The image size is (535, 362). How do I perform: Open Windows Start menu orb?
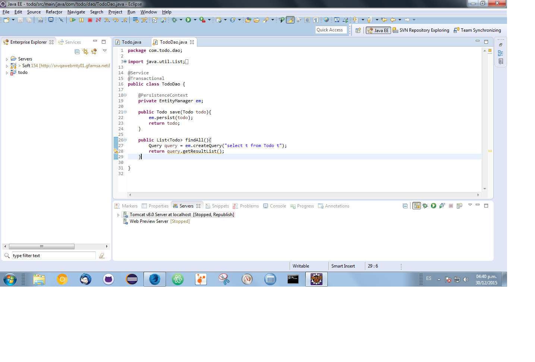[x=10, y=279]
